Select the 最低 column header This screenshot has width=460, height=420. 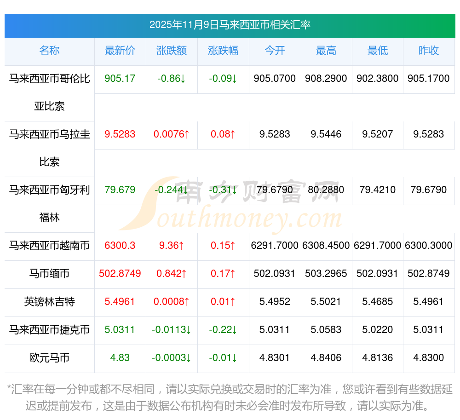(x=377, y=51)
